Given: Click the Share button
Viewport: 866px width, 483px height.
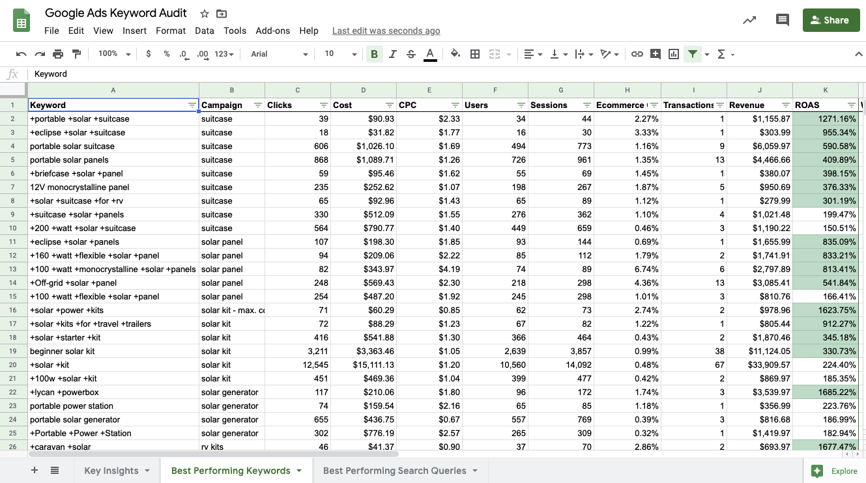Looking at the screenshot, I should pos(831,20).
